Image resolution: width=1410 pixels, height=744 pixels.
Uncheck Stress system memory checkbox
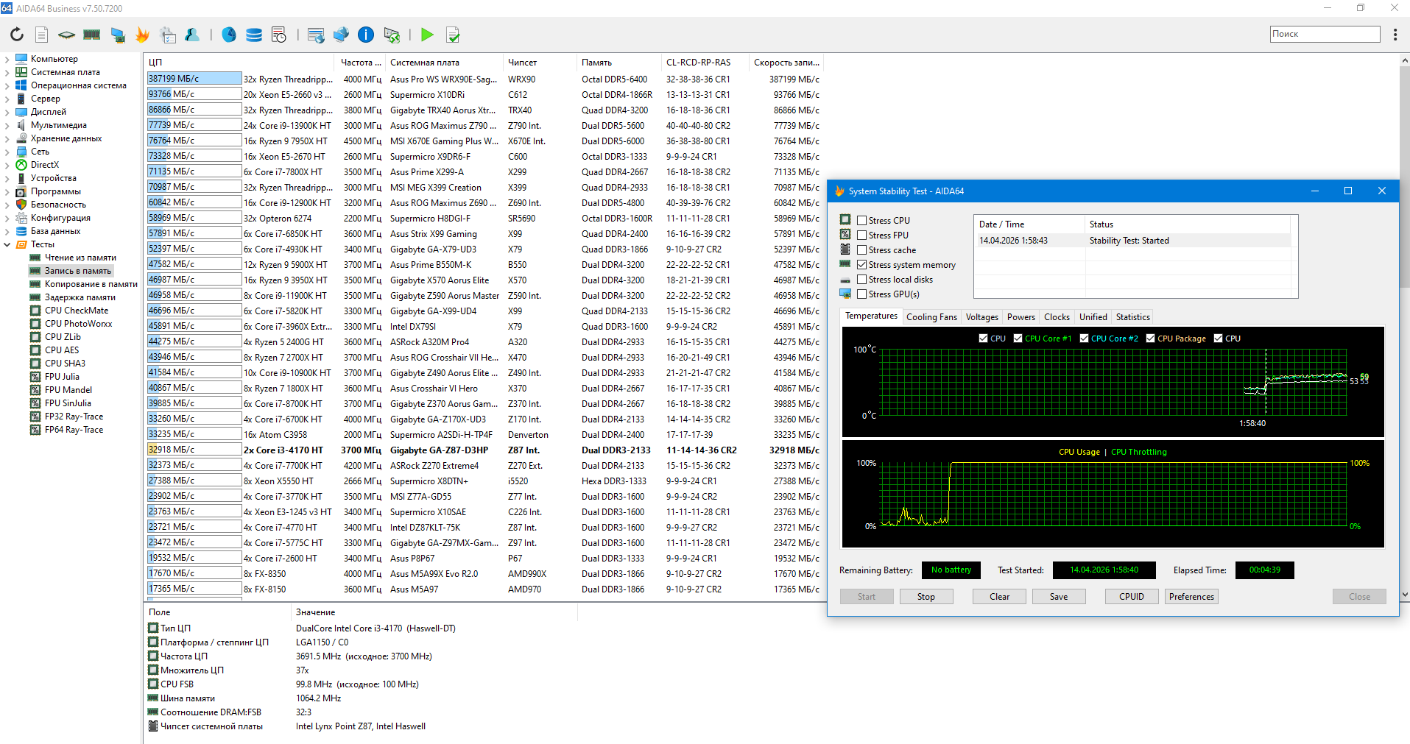861,265
